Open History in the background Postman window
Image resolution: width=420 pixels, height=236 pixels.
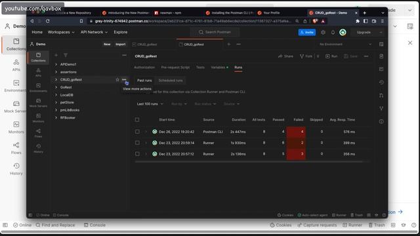click(16, 169)
